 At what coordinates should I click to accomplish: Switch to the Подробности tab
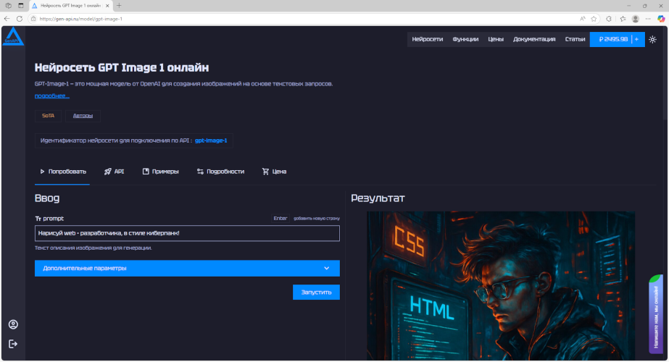[220, 172]
